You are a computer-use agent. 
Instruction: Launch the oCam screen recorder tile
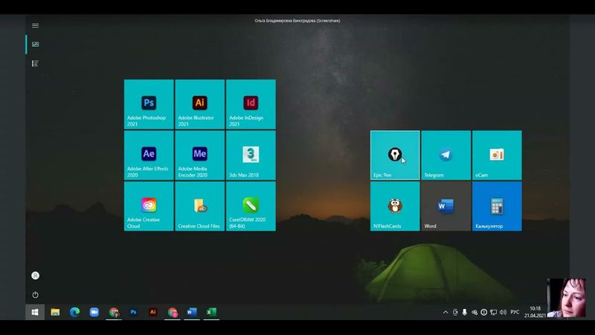click(x=497, y=155)
